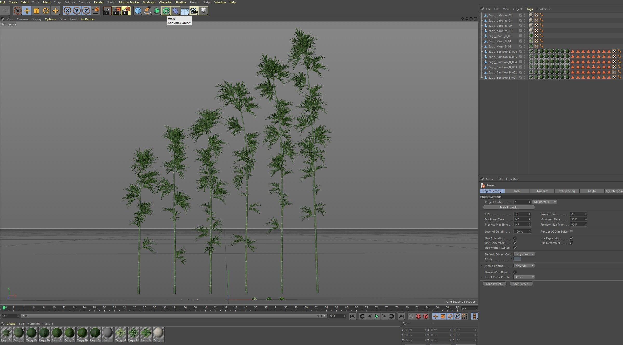
Task: Toggle Use Motion System checkbox
Action: tap(515, 247)
